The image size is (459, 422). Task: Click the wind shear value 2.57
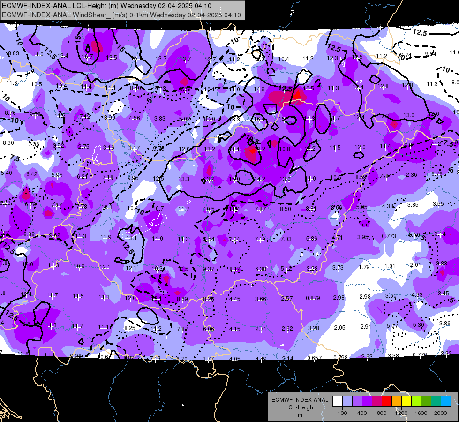pos(287,298)
